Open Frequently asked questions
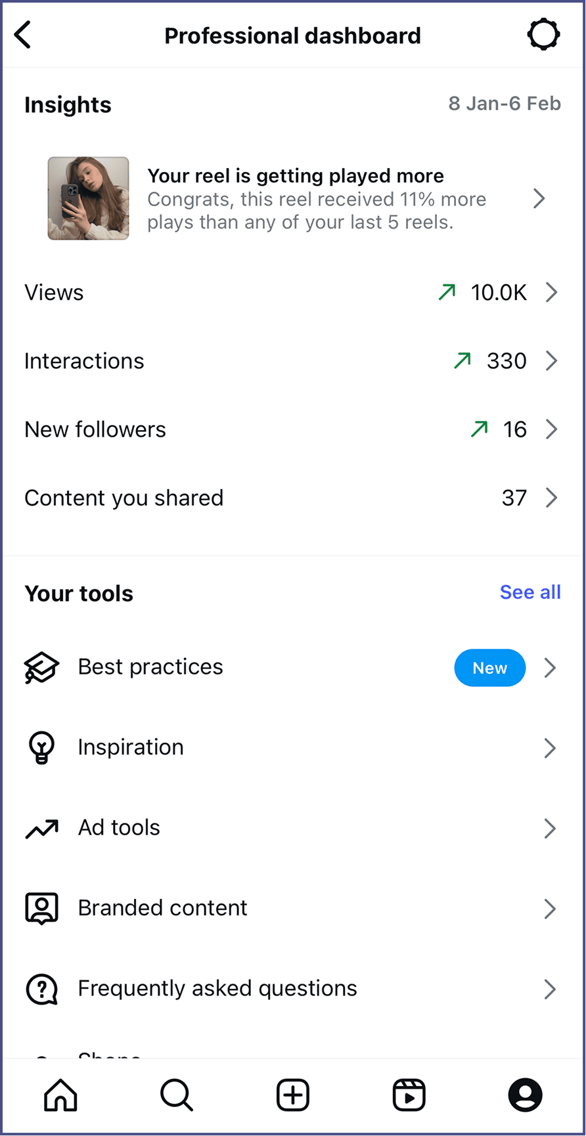586x1136 pixels. coord(217,988)
